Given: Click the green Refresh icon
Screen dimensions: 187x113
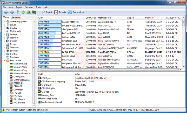Looking at the screenshot, I should click(23, 12).
